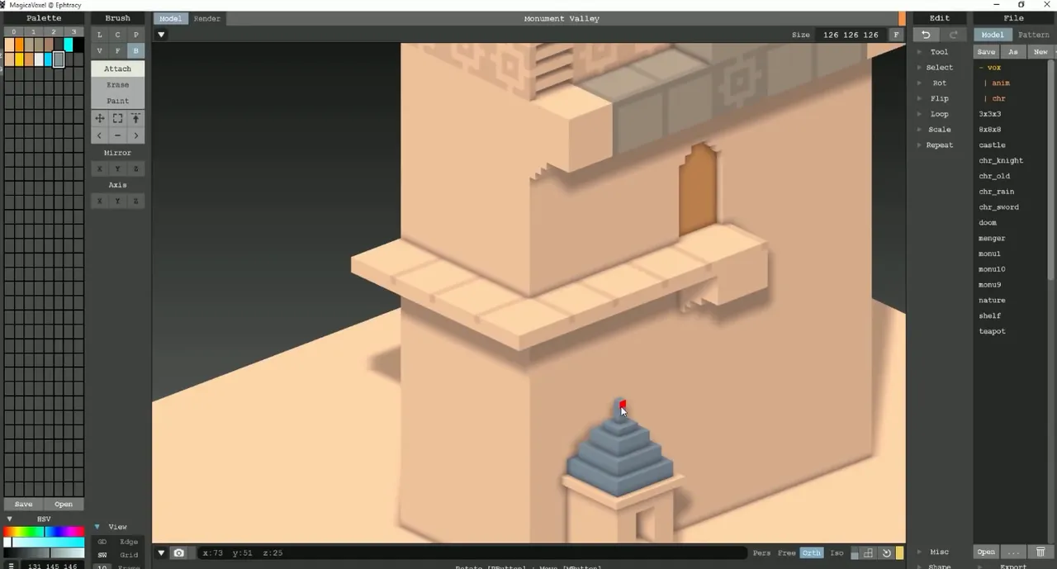The height and width of the screenshot is (569, 1057).
Task: Click the F button next to Size
Action: pyautogui.click(x=896, y=35)
